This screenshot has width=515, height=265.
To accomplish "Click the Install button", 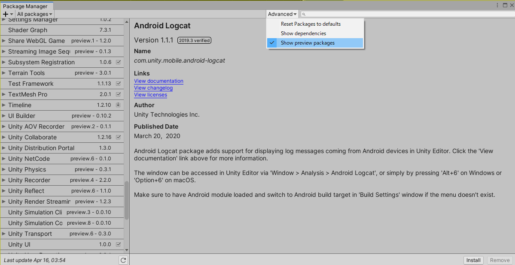I will (x=474, y=260).
